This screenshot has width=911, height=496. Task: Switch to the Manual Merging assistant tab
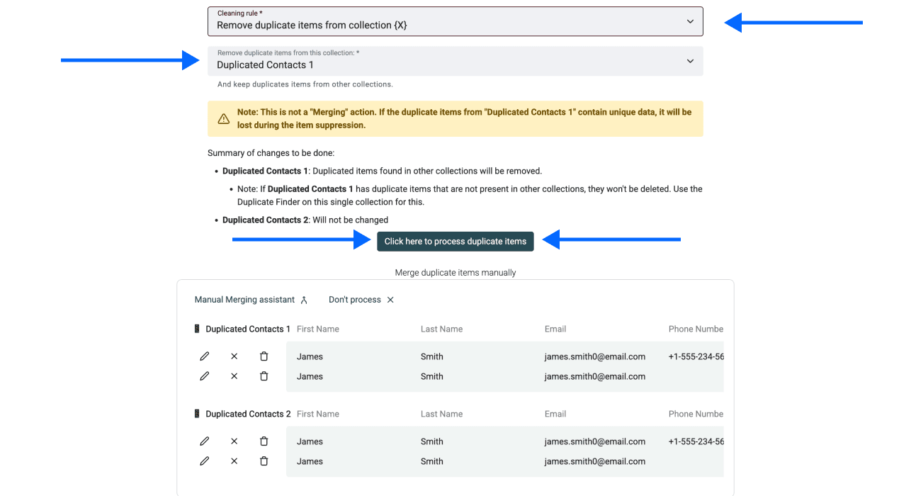(244, 300)
